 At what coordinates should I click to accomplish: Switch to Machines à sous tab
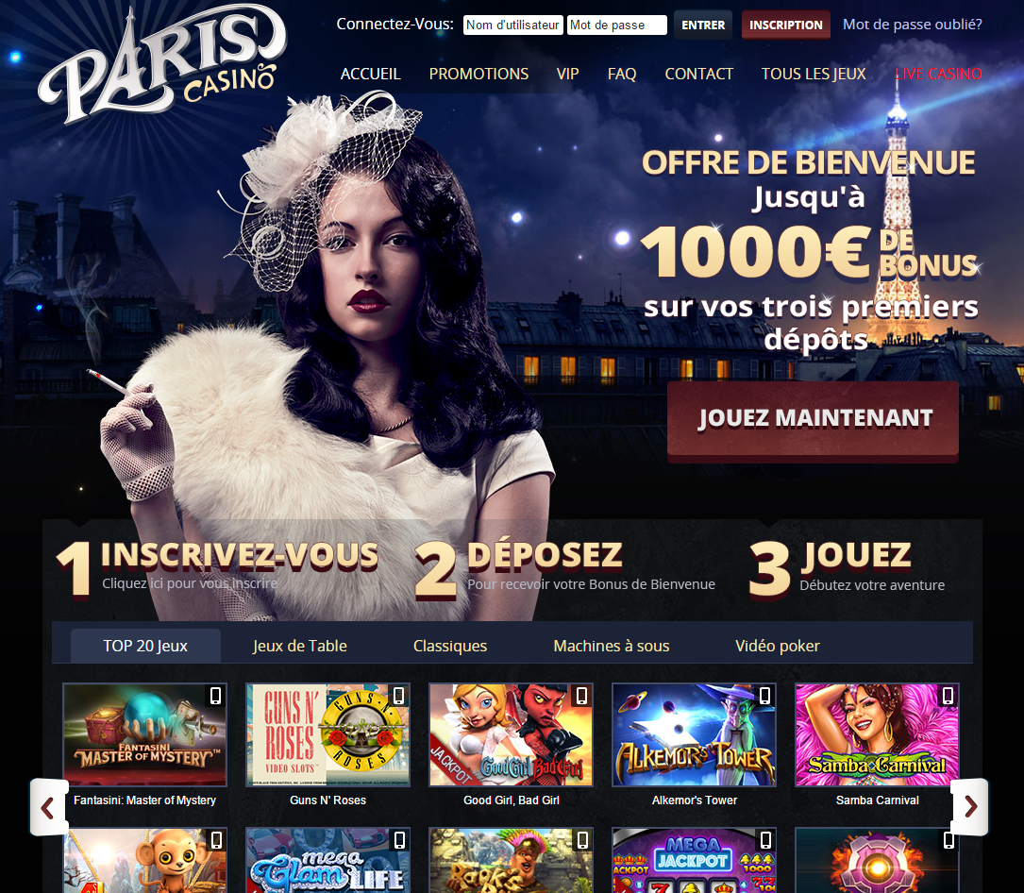(x=612, y=646)
